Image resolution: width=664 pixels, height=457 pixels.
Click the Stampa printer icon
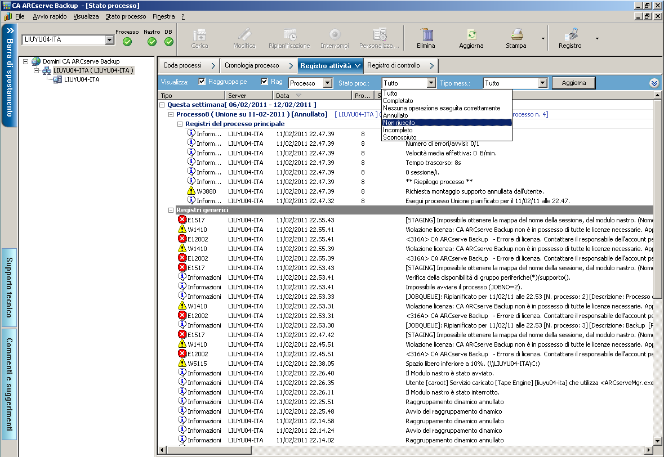point(516,35)
